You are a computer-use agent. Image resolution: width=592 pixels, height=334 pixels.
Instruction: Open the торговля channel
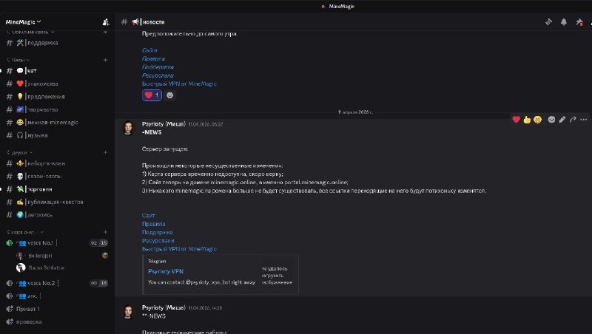point(57,189)
